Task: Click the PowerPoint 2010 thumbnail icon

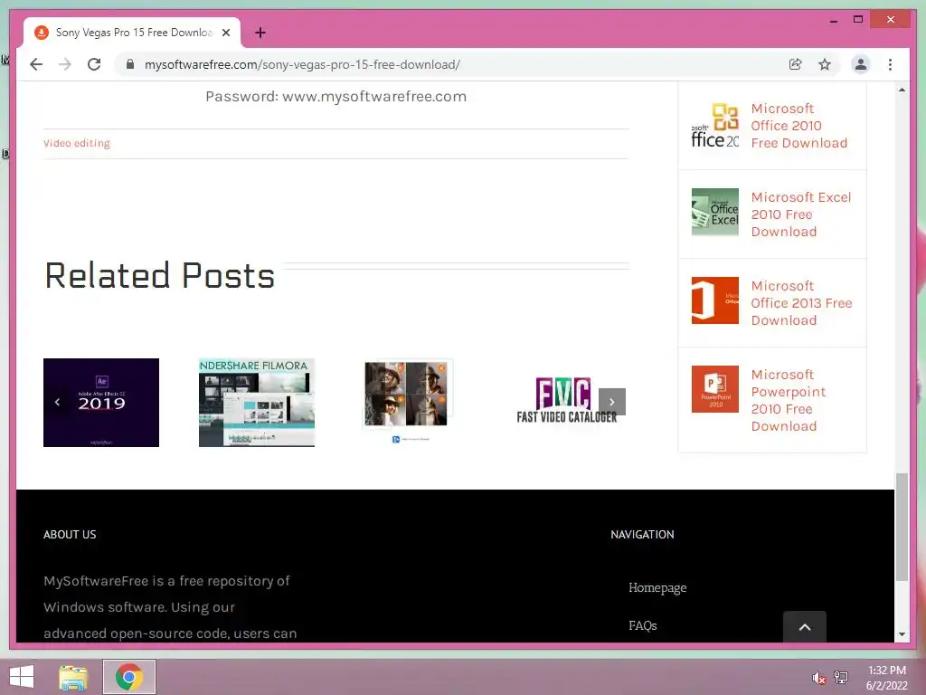Action: pyautogui.click(x=714, y=389)
